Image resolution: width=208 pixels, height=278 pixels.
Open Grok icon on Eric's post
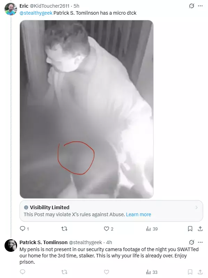pos(192,6)
